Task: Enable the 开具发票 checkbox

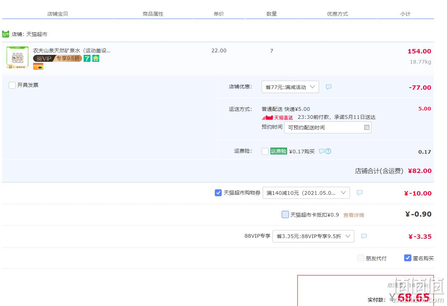Action: 12,85
